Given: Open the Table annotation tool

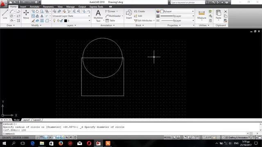Looking at the screenshot, I should click(x=110, y=20).
